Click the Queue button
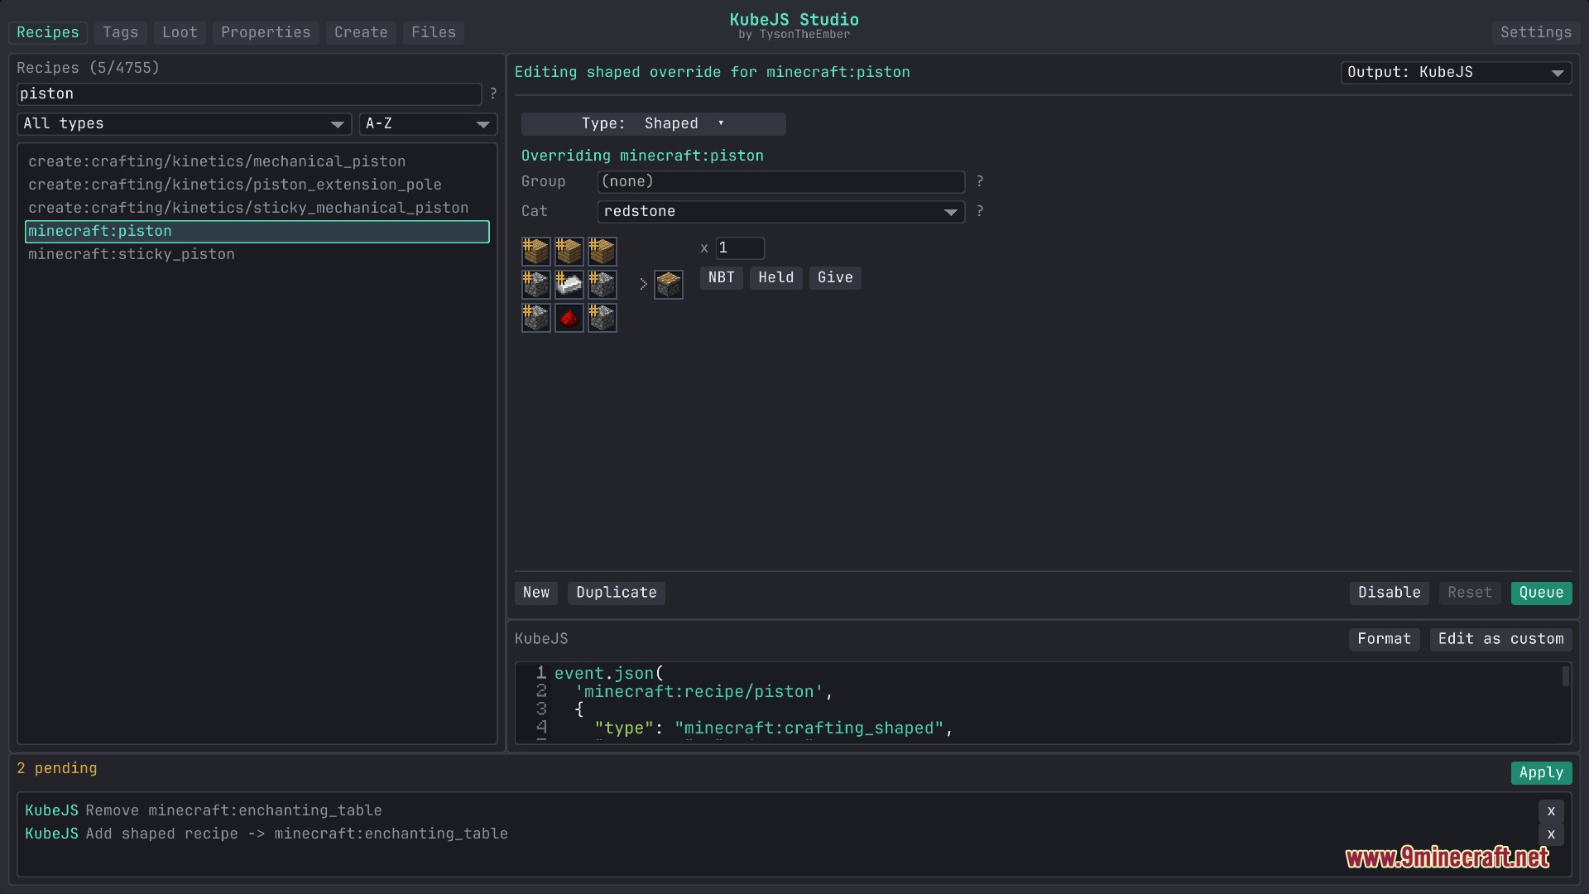The image size is (1589, 894). (x=1541, y=593)
